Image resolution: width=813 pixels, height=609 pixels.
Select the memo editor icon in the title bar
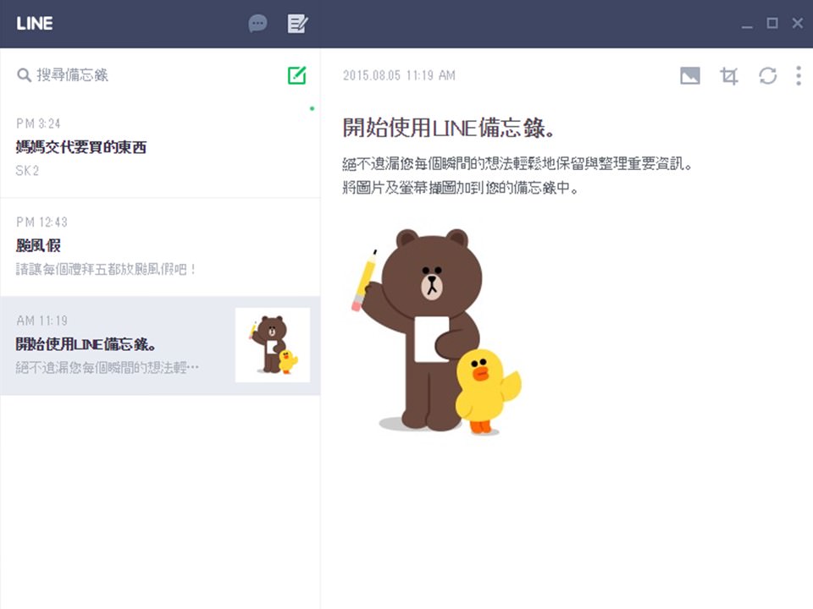coord(296,25)
